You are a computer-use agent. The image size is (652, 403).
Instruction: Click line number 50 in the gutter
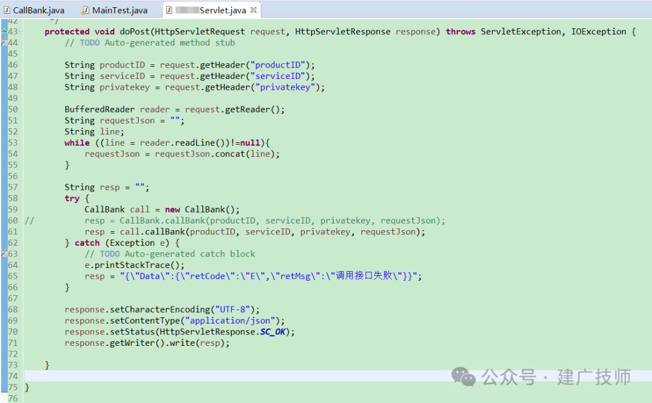[x=13, y=109]
